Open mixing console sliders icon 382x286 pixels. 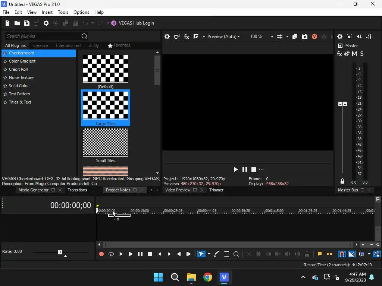pos(369,36)
